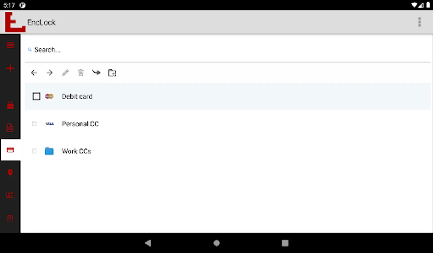This screenshot has width=433, height=253.
Task: Navigate forward with right arrow
Action: pos(50,73)
